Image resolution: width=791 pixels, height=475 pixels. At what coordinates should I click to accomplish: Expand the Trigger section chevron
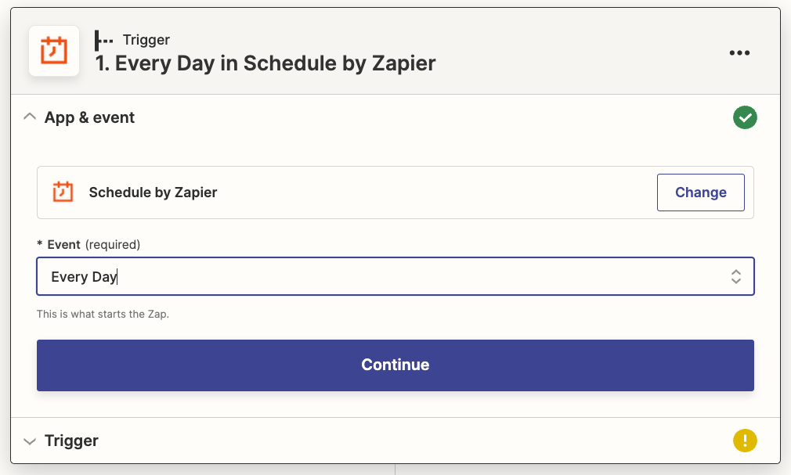(x=30, y=441)
